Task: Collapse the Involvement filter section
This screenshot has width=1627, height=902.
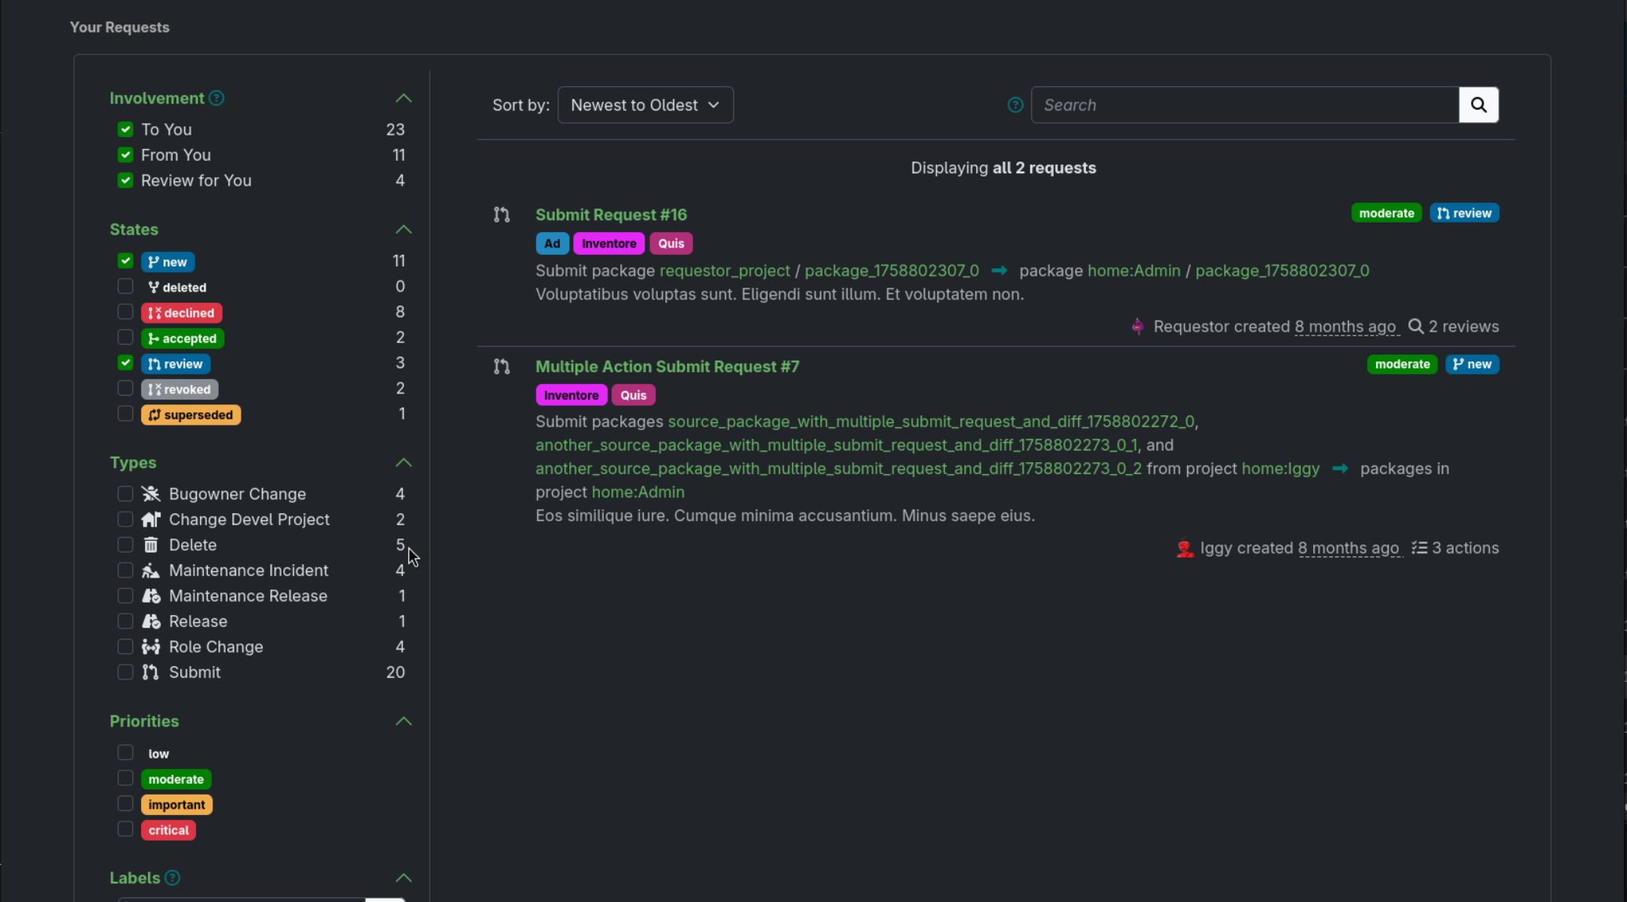Action: [403, 98]
